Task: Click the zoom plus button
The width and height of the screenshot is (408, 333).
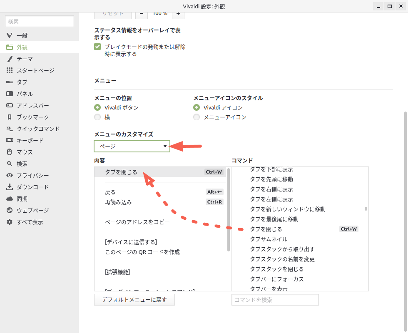Action: (178, 14)
